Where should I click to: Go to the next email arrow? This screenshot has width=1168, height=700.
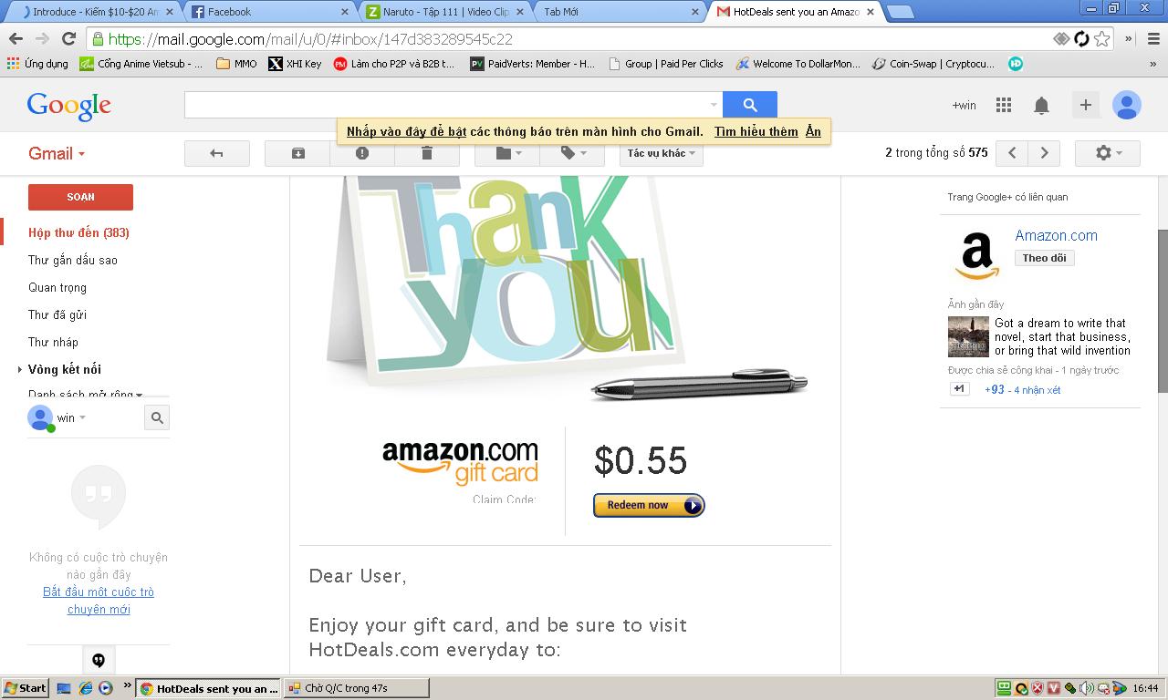tap(1044, 153)
